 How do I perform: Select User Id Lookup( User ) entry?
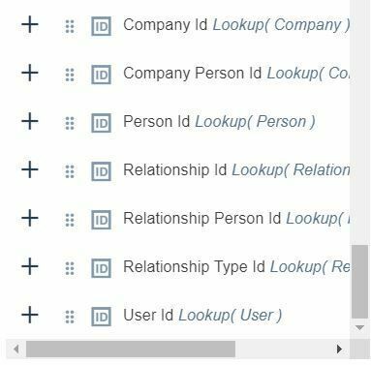point(202,316)
